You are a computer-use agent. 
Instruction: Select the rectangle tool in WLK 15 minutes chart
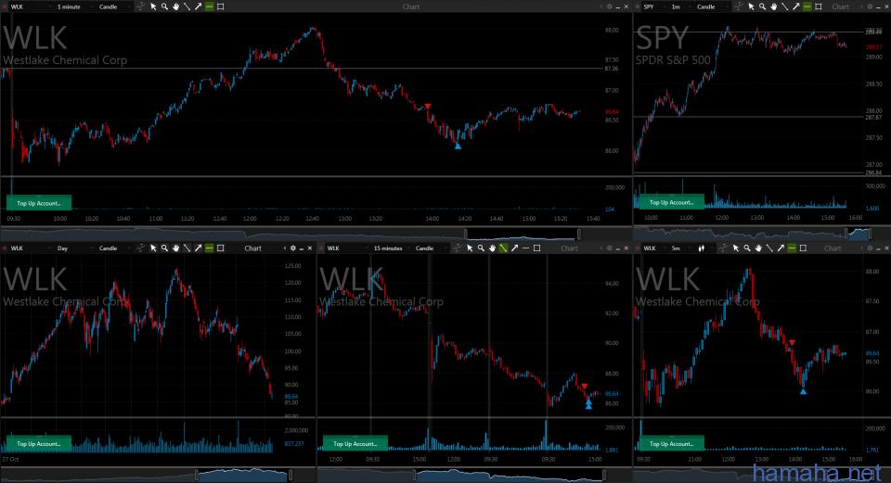pyautogui.click(x=537, y=248)
